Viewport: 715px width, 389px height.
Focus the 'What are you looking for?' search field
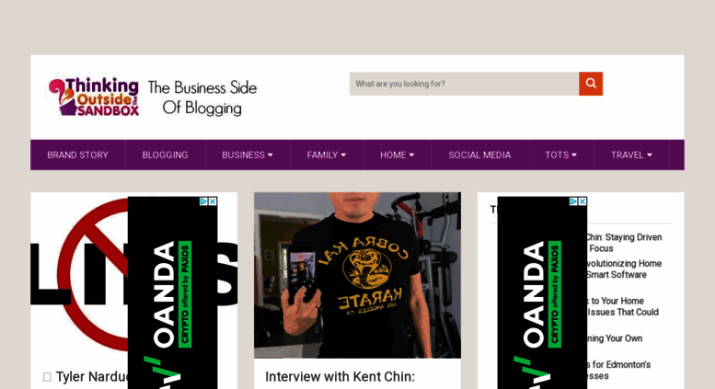coord(464,84)
